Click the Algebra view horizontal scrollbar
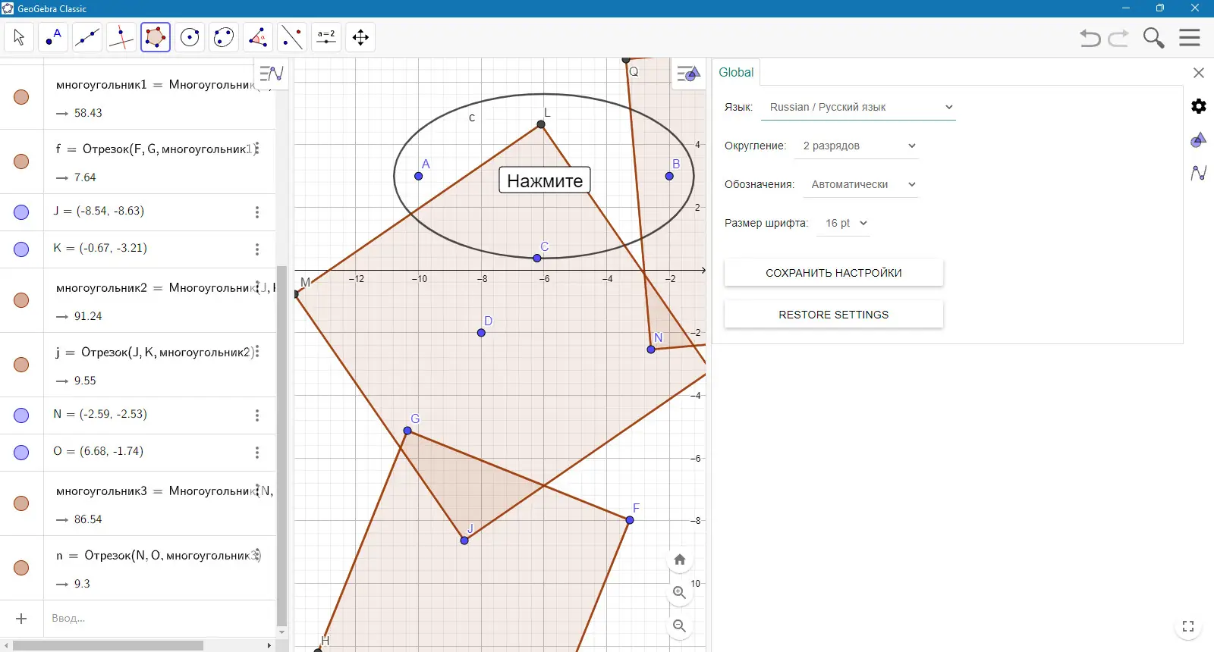 point(108,646)
